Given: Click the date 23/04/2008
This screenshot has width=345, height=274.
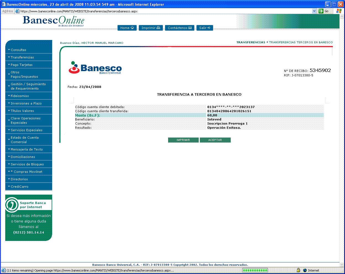Looking at the screenshot, I should (x=90, y=87).
